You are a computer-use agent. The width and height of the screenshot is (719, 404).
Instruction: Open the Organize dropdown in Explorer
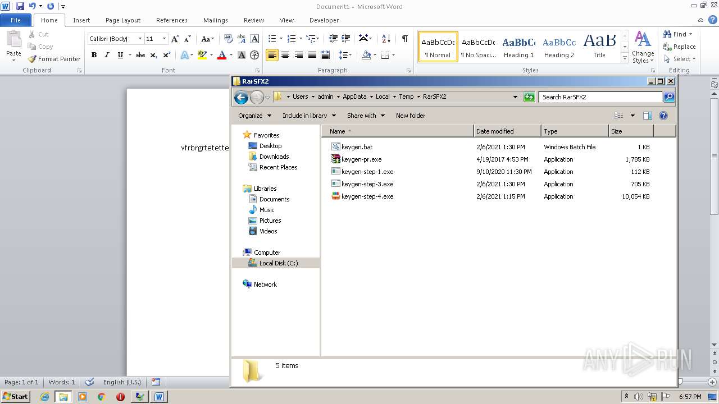click(254, 116)
